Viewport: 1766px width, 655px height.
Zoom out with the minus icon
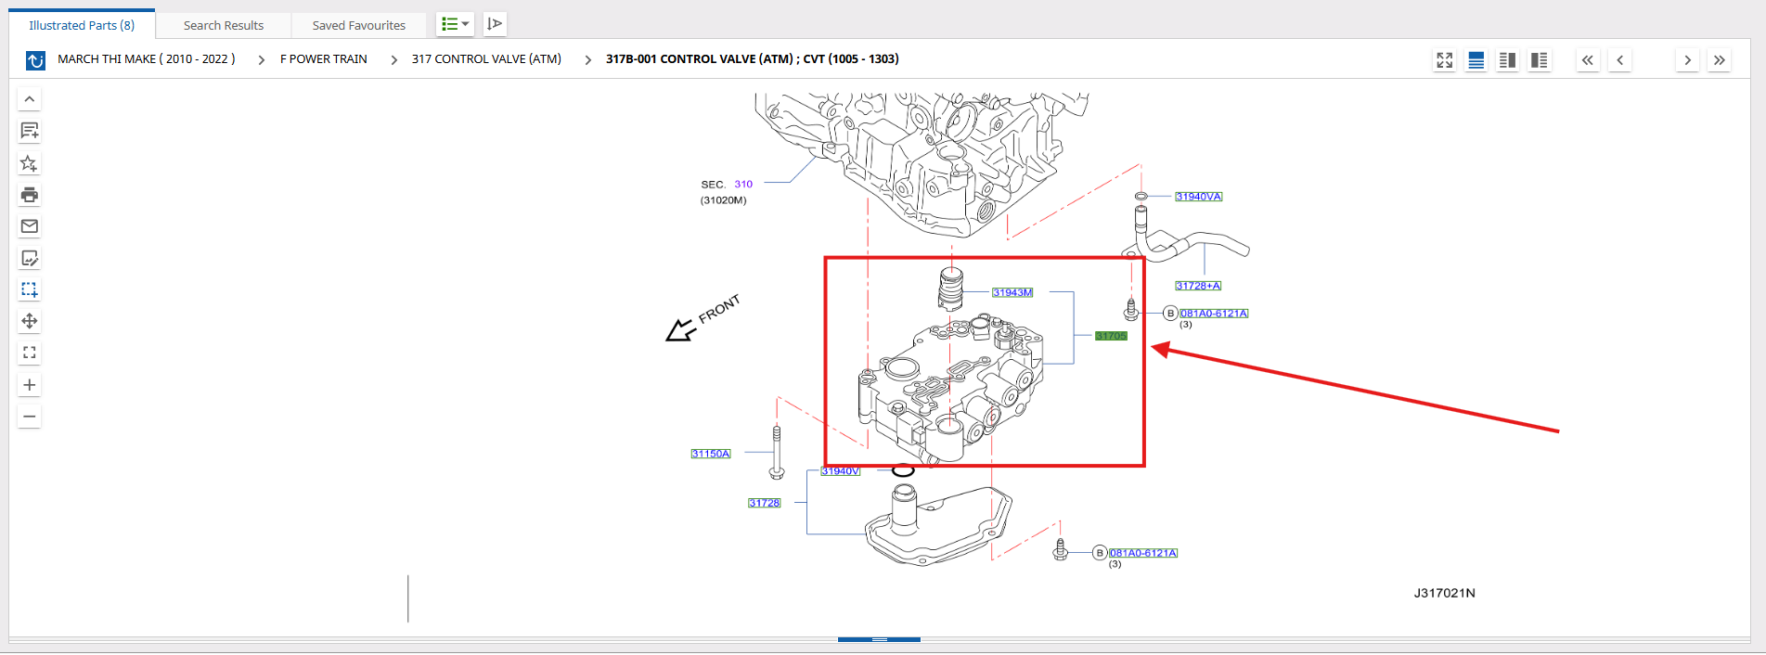[30, 417]
